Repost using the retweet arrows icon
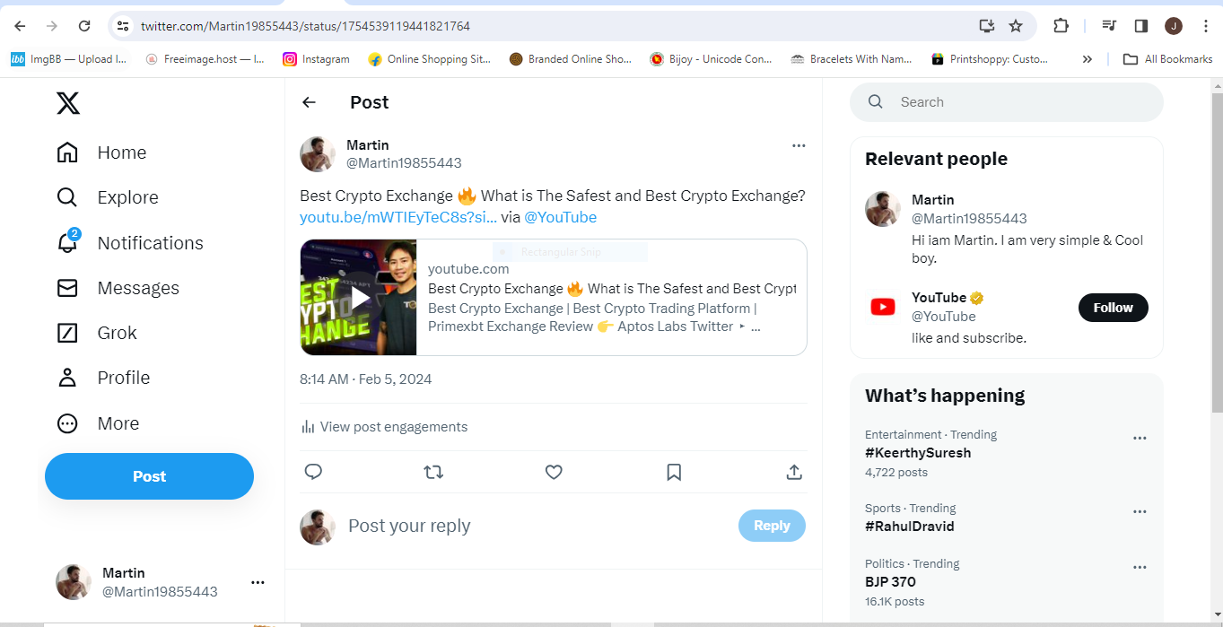 [x=433, y=472]
